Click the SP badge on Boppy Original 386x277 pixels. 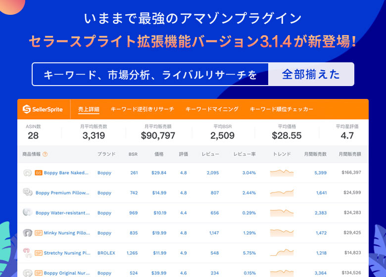coord(38,273)
